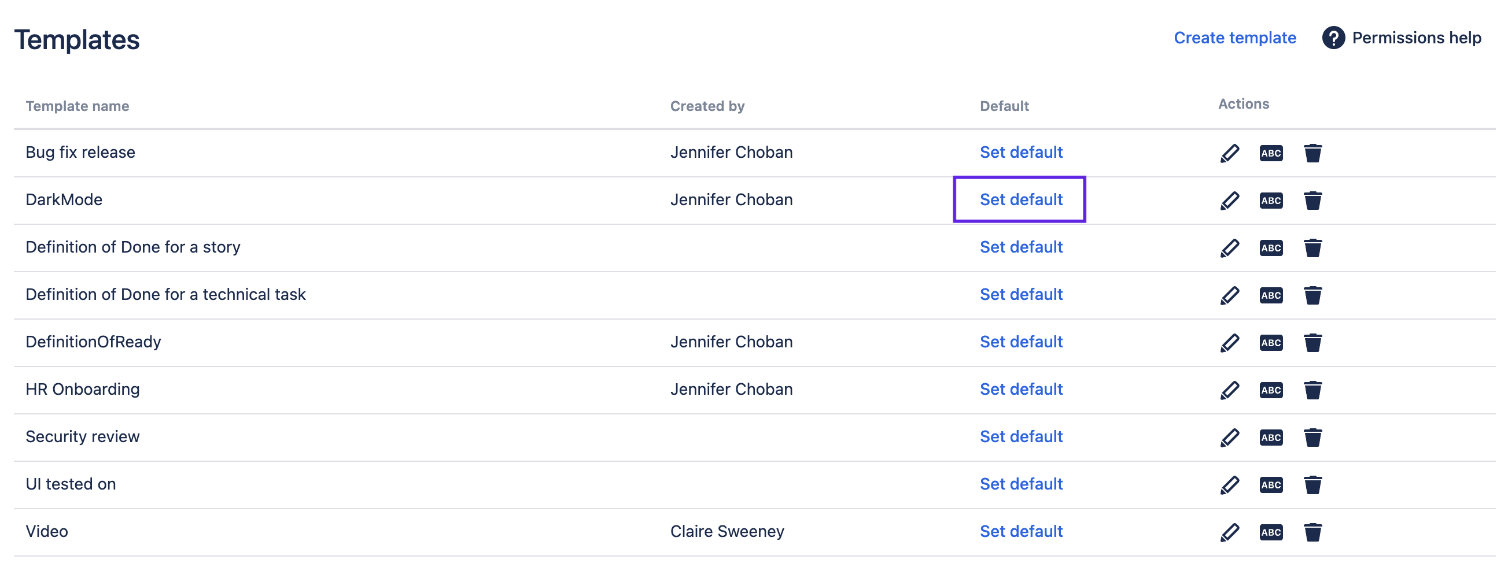The width and height of the screenshot is (1508, 567).
Task: Set HR Onboarding as default template
Action: (x=1021, y=389)
